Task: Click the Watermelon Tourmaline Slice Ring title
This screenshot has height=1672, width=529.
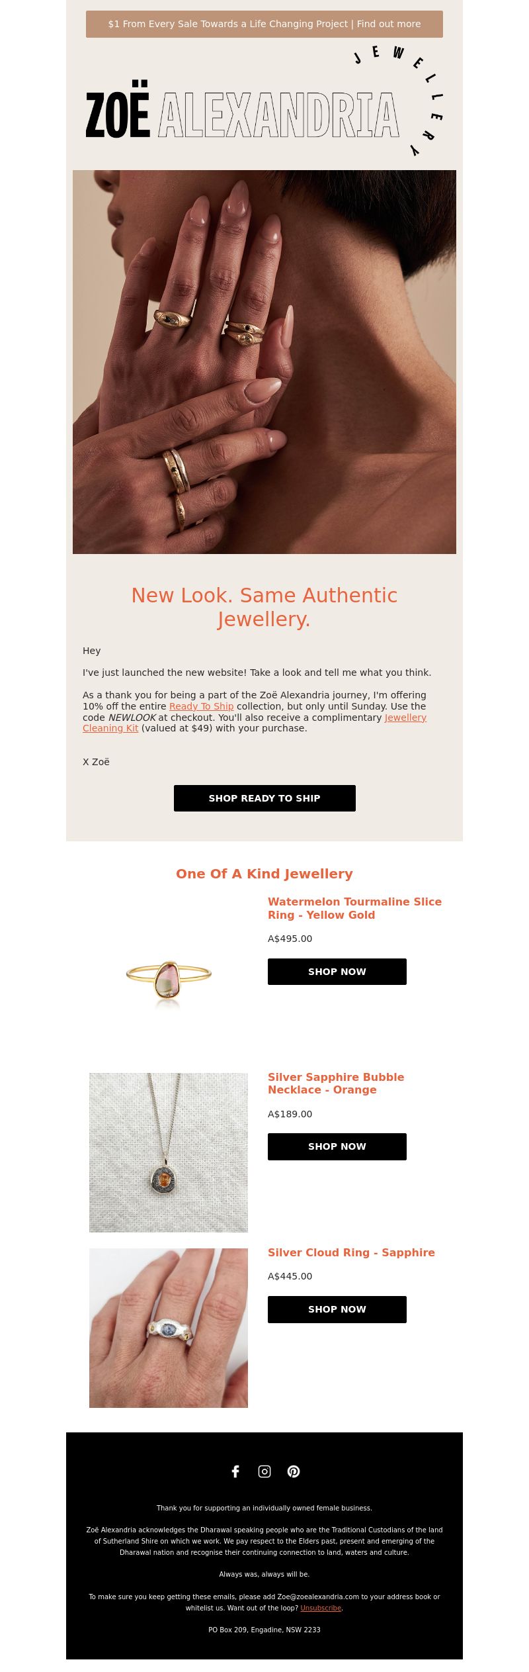Action: (x=354, y=908)
